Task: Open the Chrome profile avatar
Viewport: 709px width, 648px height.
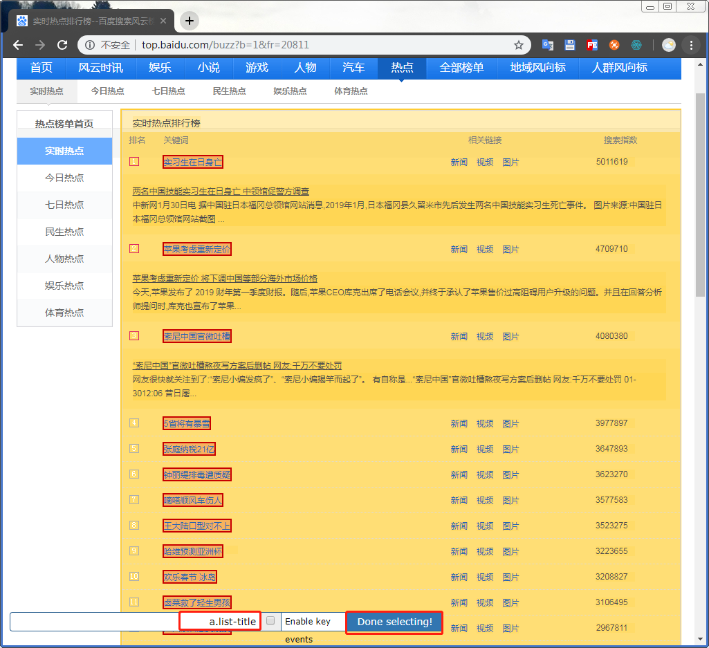Action: coord(668,45)
